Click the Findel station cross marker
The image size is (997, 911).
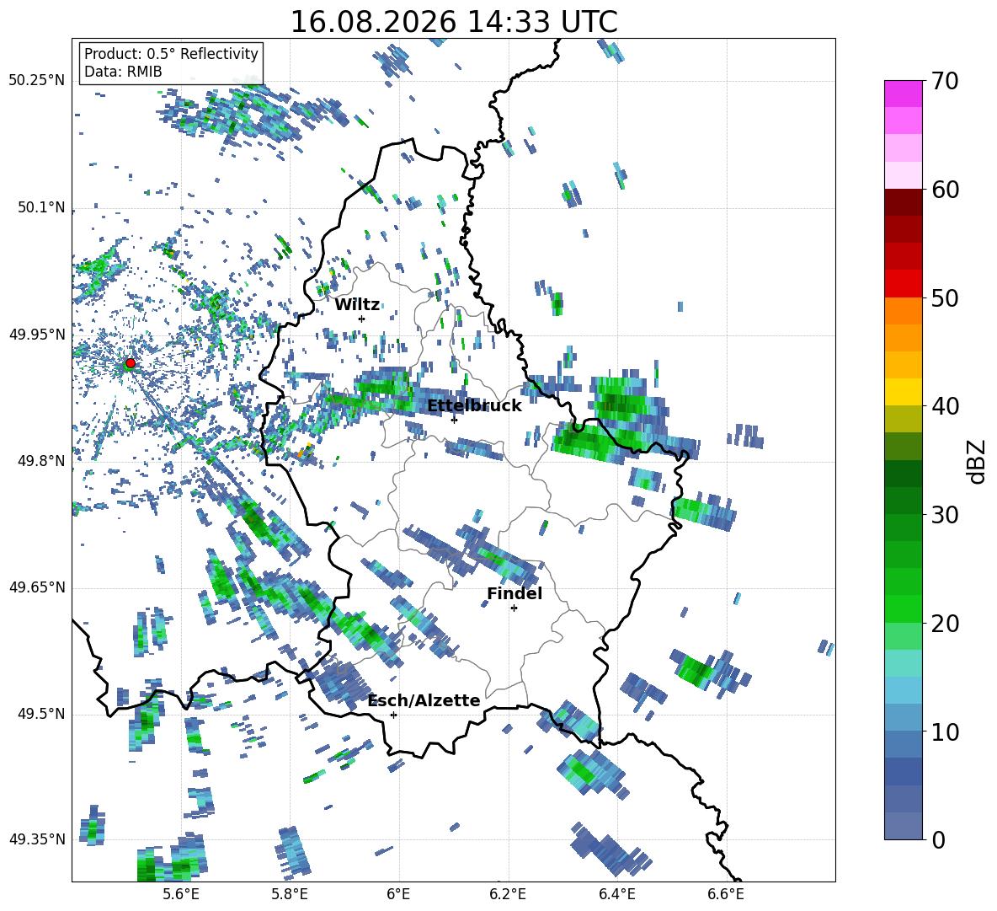[x=514, y=608]
